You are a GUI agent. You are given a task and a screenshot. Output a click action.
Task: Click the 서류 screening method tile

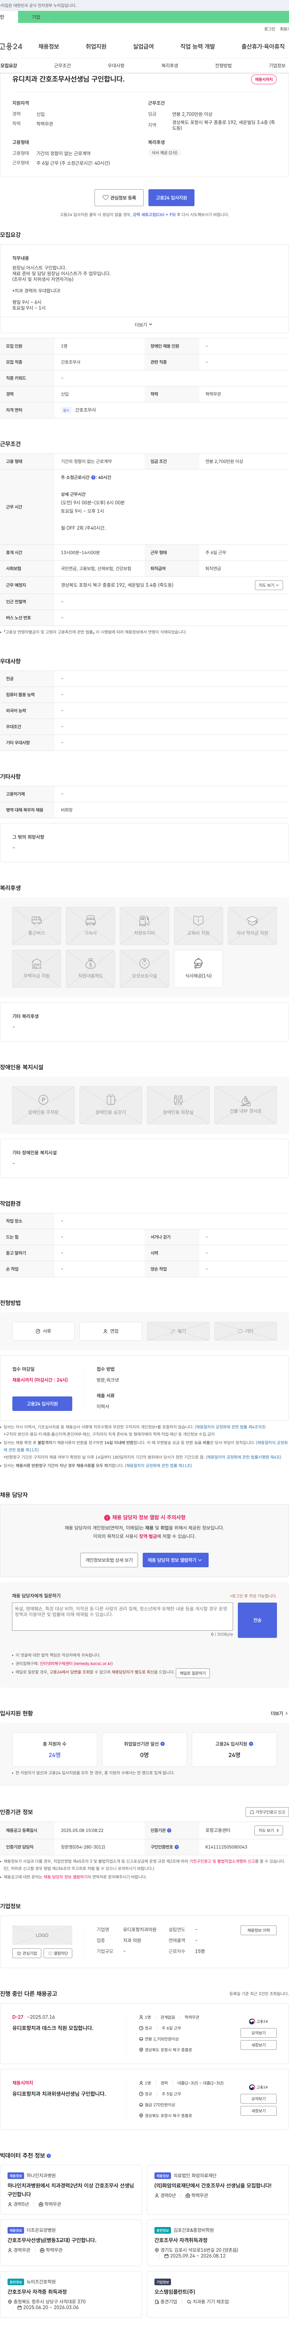tap(44, 1331)
